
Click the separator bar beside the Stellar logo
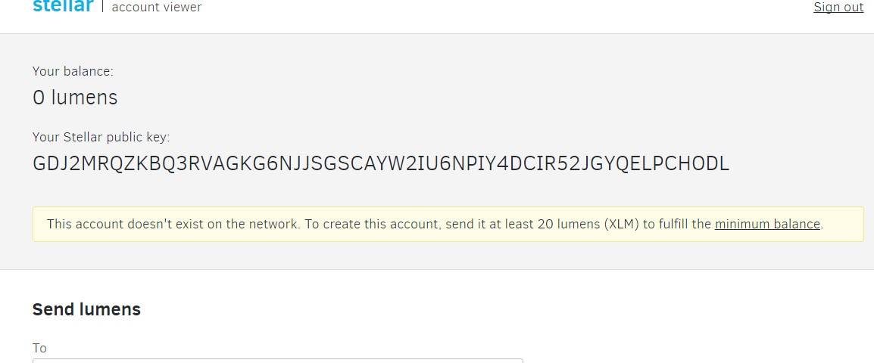pyautogui.click(x=102, y=7)
